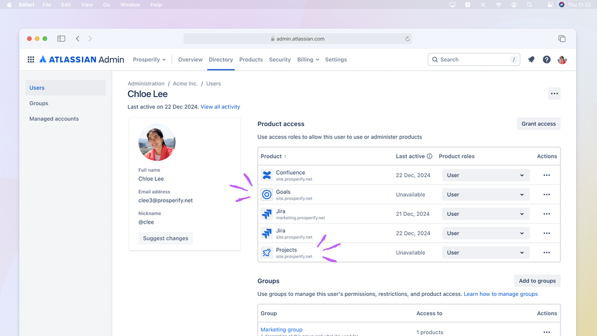Expand the Billing dropdown menu
Screen dimensions: 597x336
point(308,59)
